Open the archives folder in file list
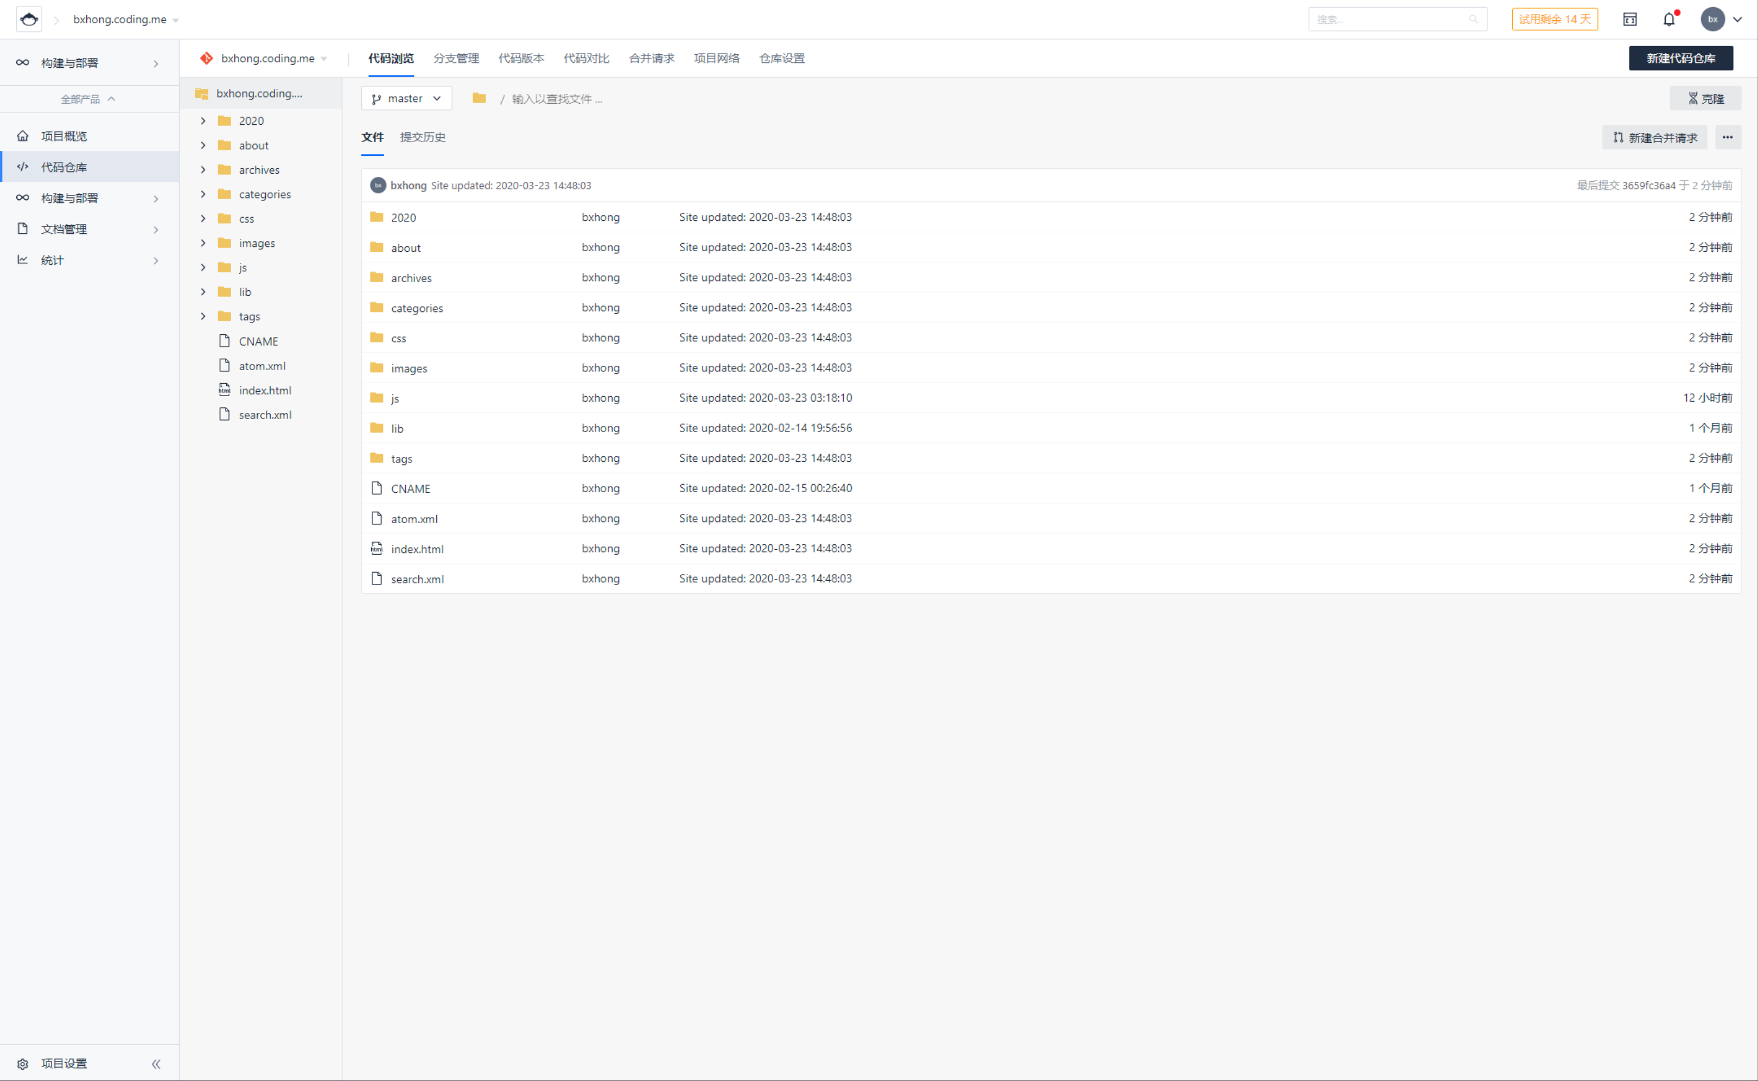Screen dimensions: 1758x1081 coord(411,277)
